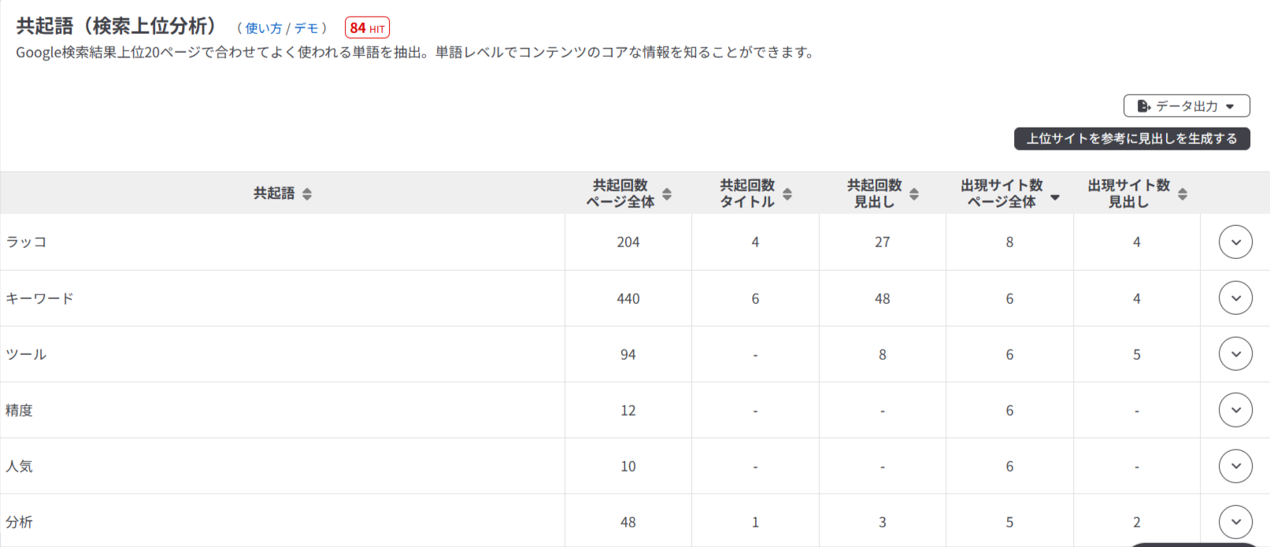Screen dimensions: 1270x547
Task: Expand the 精度 row details
Action: pos(1235,410)
